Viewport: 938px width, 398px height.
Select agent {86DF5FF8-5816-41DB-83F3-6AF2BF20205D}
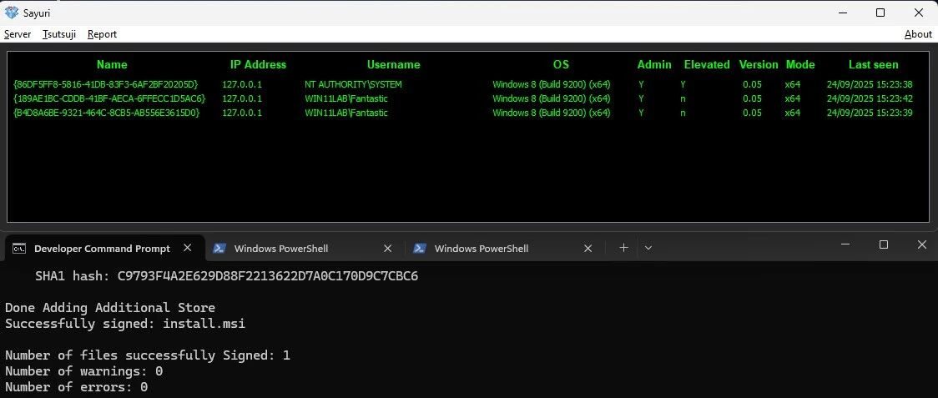[x=105, y=84]
